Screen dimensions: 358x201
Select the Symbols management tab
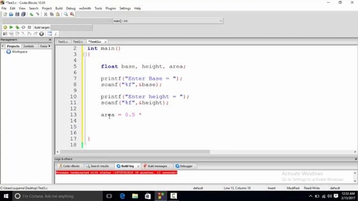[29, 46]
